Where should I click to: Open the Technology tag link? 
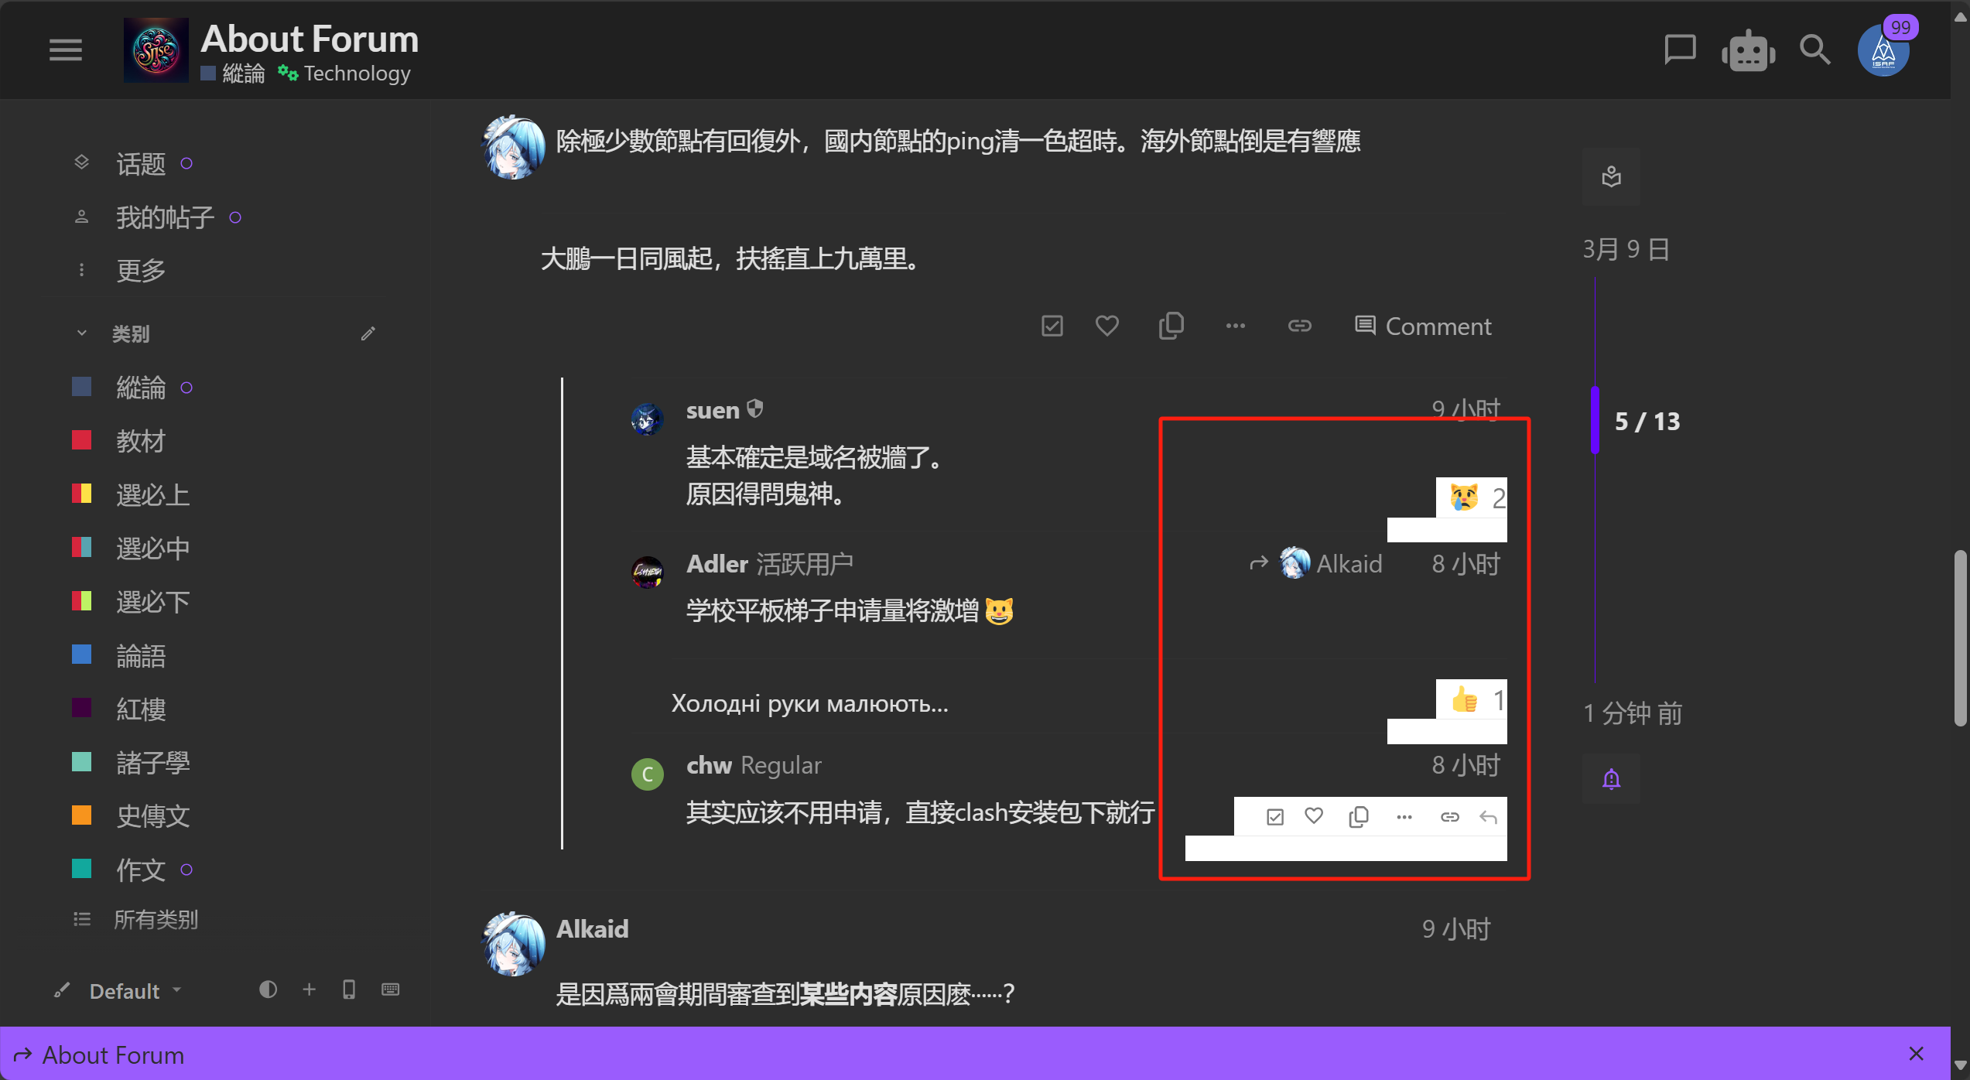click(356, 73)
